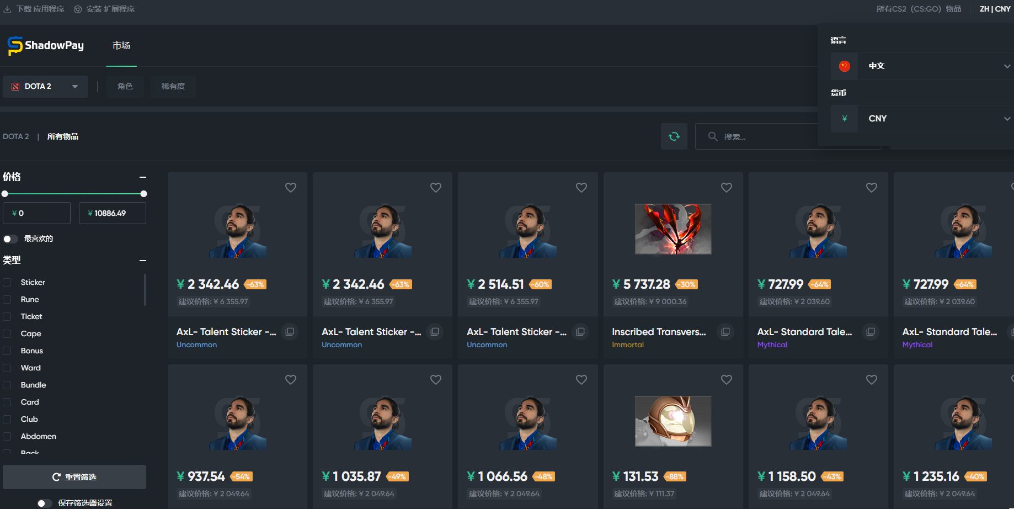Image resolution: width=1014 pixels, height=509 pixels.
Task: Favorite the ¥2 514.51 AxL- Talent Sticker
Action: [x=581, y=188]
